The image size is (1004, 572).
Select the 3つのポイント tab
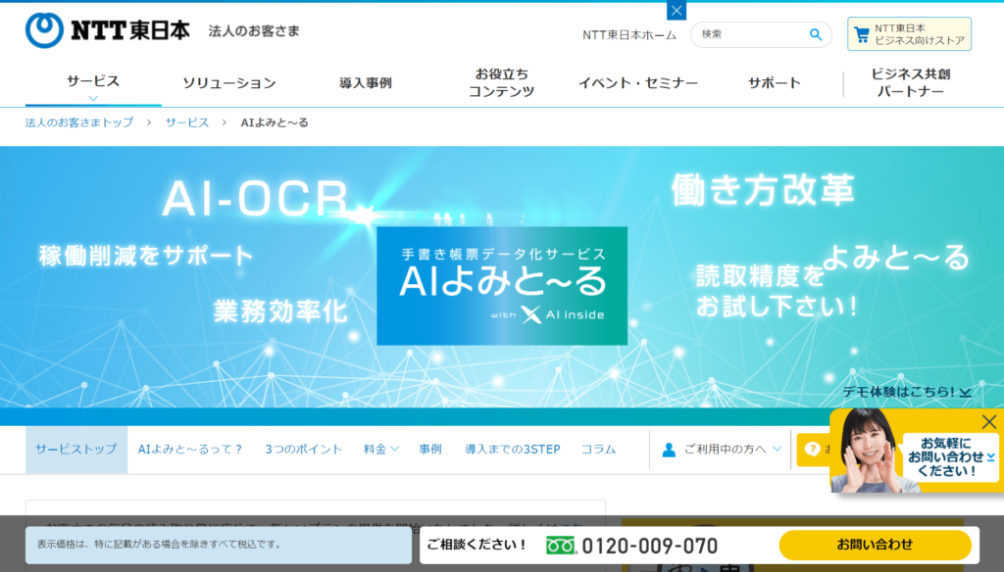[304, 450]
